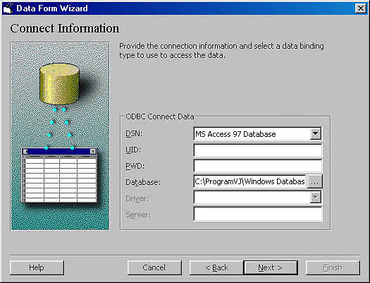370x283 pixels.
Task: Advance the wizard with Next
Action: pos(271,267)
